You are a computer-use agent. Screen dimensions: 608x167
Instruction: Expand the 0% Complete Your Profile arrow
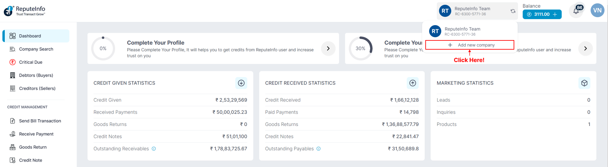[328, 49]
